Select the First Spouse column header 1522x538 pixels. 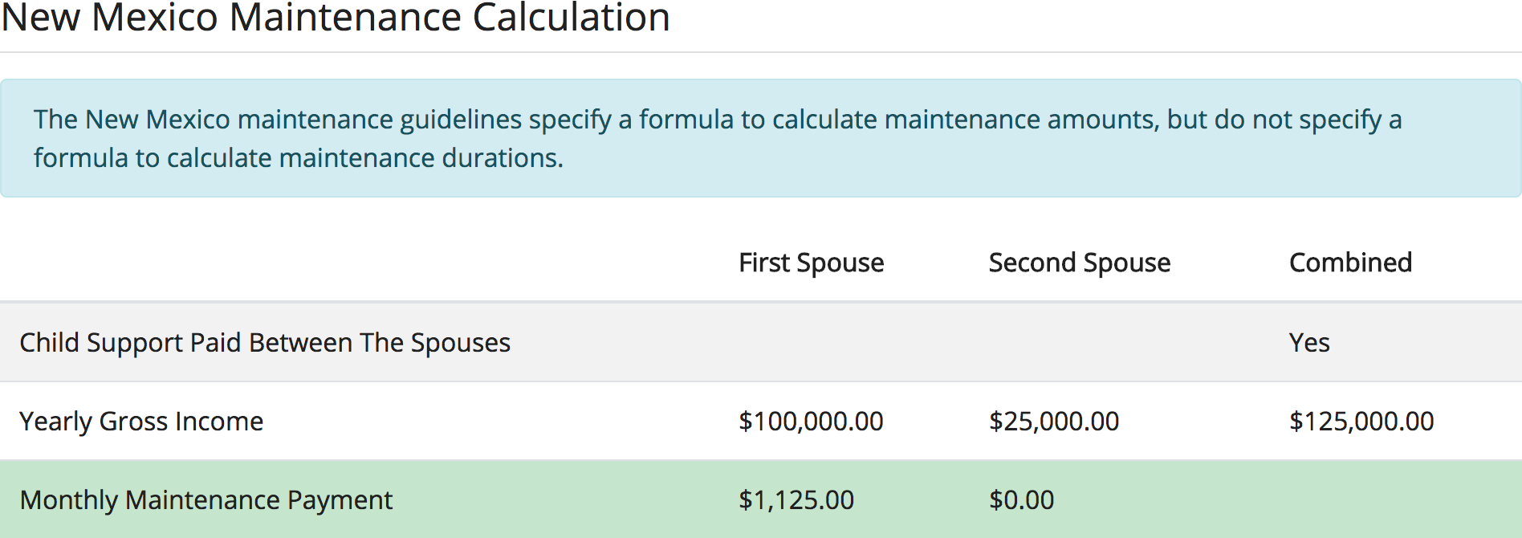click(x=811, y=263)
